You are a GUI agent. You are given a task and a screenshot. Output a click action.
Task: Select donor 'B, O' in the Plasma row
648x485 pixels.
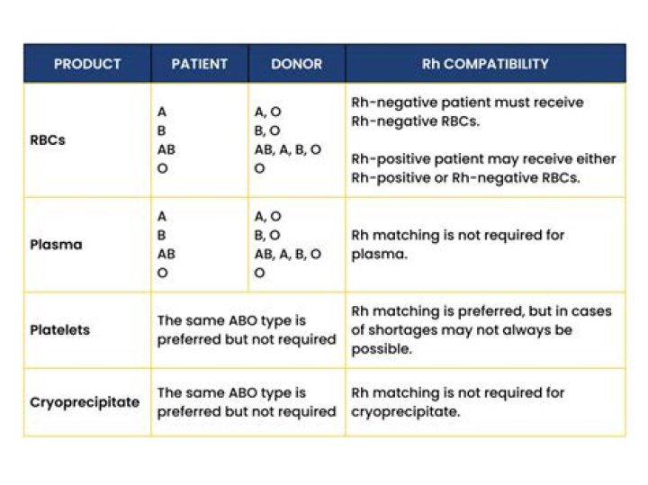tap(267, 235)
